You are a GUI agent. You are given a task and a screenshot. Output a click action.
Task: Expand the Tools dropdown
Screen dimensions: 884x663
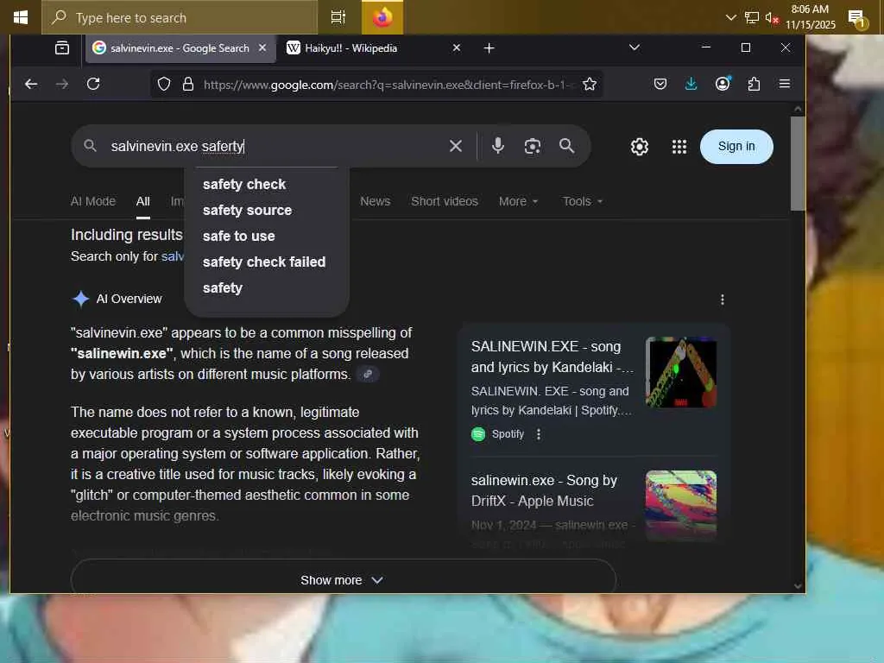pos(583,201)
